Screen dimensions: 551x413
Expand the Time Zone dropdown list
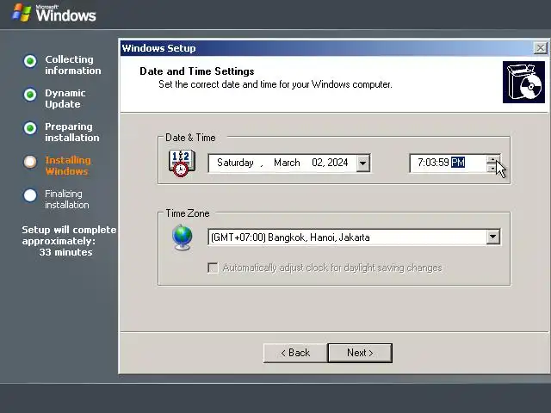click(493, 237)
